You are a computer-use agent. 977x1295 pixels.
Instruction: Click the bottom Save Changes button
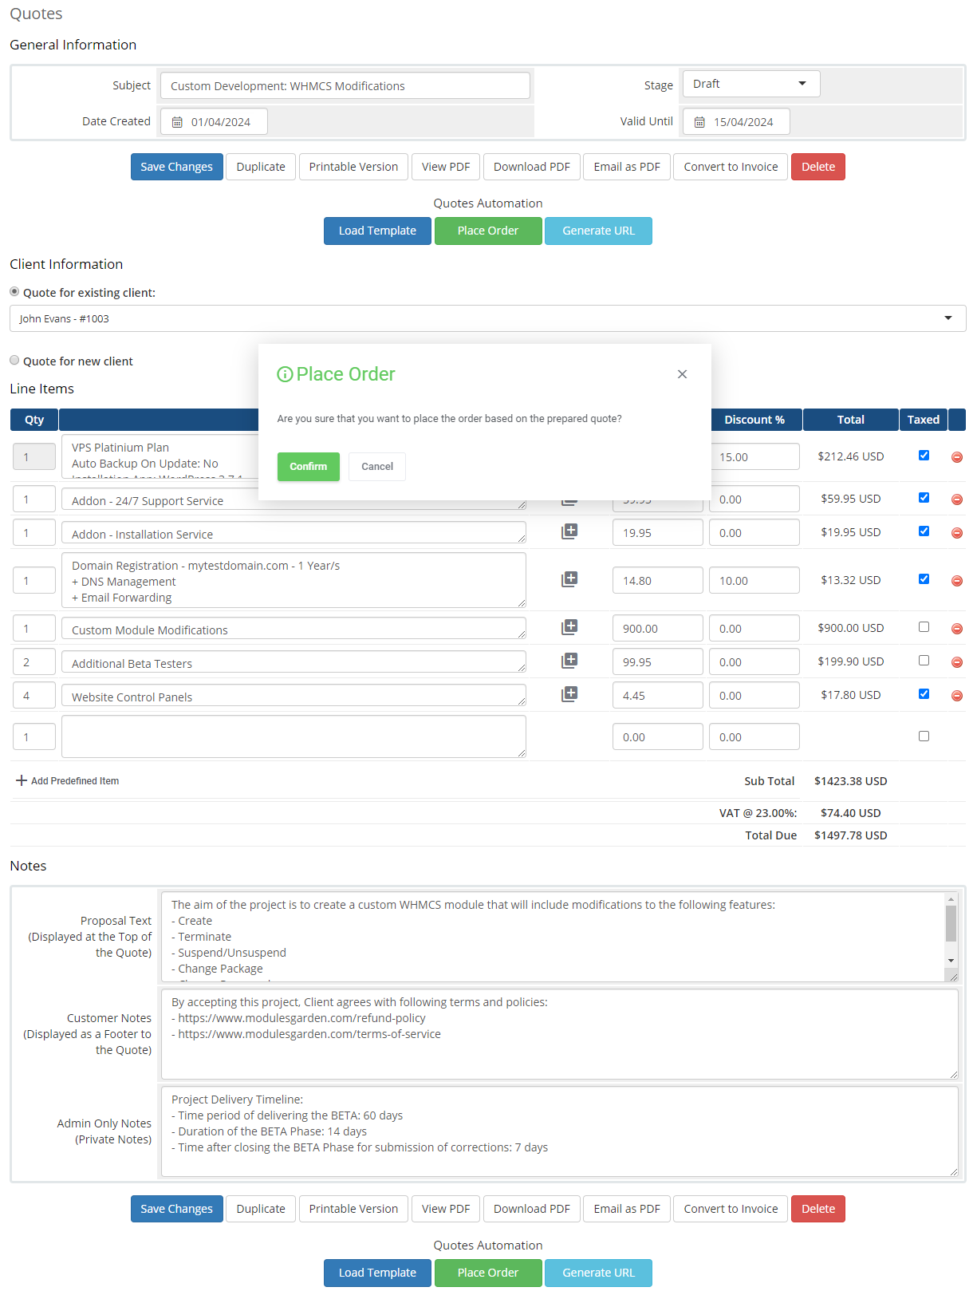[176, 1209]
